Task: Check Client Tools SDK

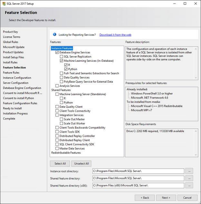Action: coord(57,132)
